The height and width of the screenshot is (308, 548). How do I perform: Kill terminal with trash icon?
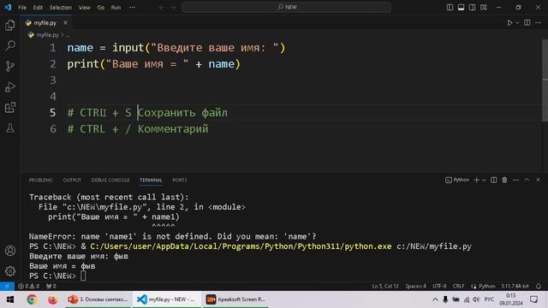(504, 180)
